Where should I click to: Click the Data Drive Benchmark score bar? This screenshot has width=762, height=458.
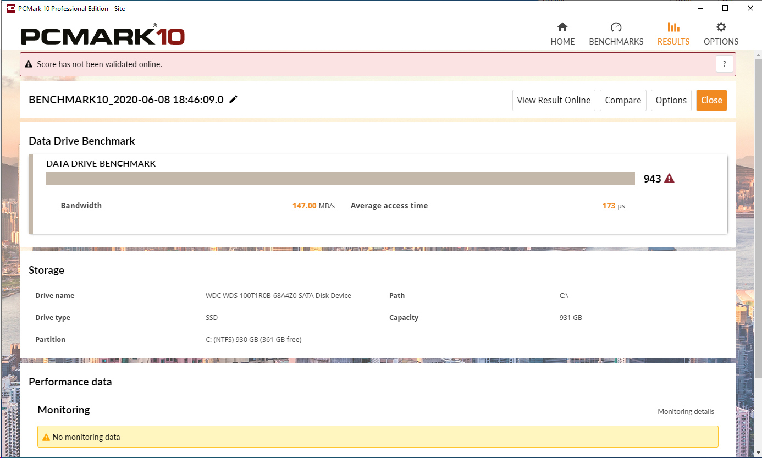pyautogui.click(x=341, y=179)
